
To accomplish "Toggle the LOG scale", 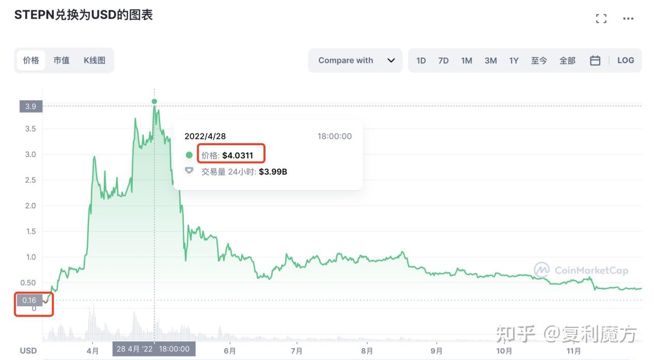I will click(x=626, y=60).
